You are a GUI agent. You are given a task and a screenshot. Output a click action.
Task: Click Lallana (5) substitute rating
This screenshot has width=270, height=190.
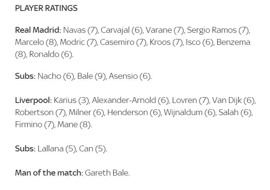pyautogui.click(x=57, y=149)
